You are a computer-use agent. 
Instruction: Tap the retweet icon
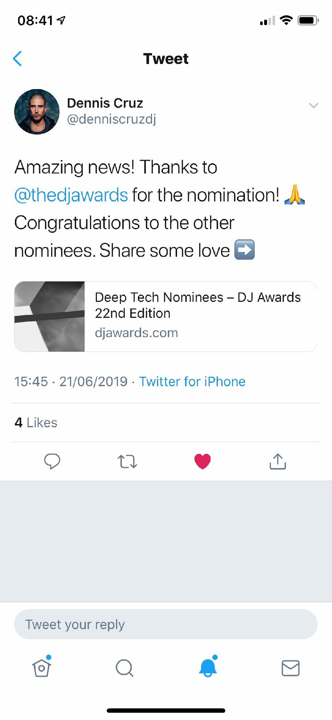coord(127,461)
